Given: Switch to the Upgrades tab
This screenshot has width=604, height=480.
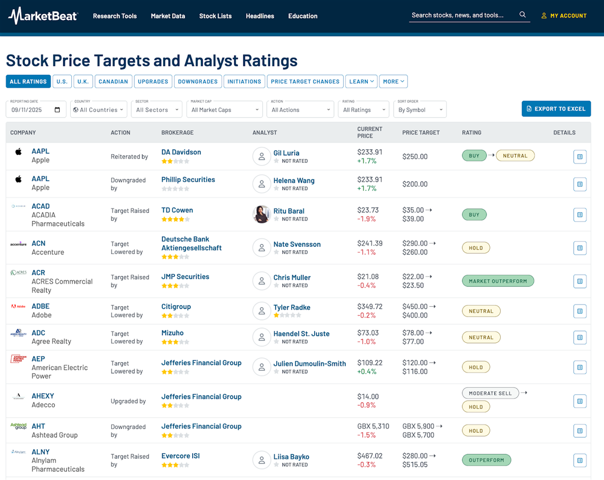Looking at the screenshot, I should point(153,82).
